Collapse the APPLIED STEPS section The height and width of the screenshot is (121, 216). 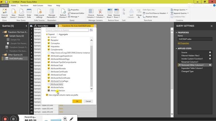(x=176, y=48)
